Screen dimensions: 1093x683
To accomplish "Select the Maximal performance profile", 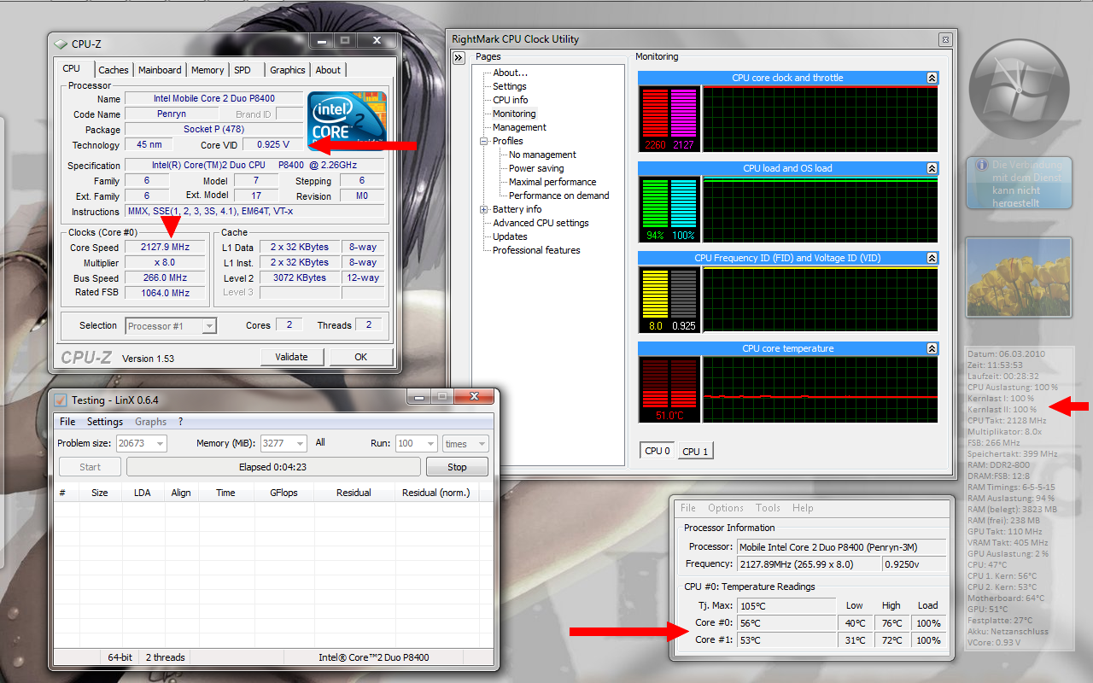I will click(x=552, y=182).
